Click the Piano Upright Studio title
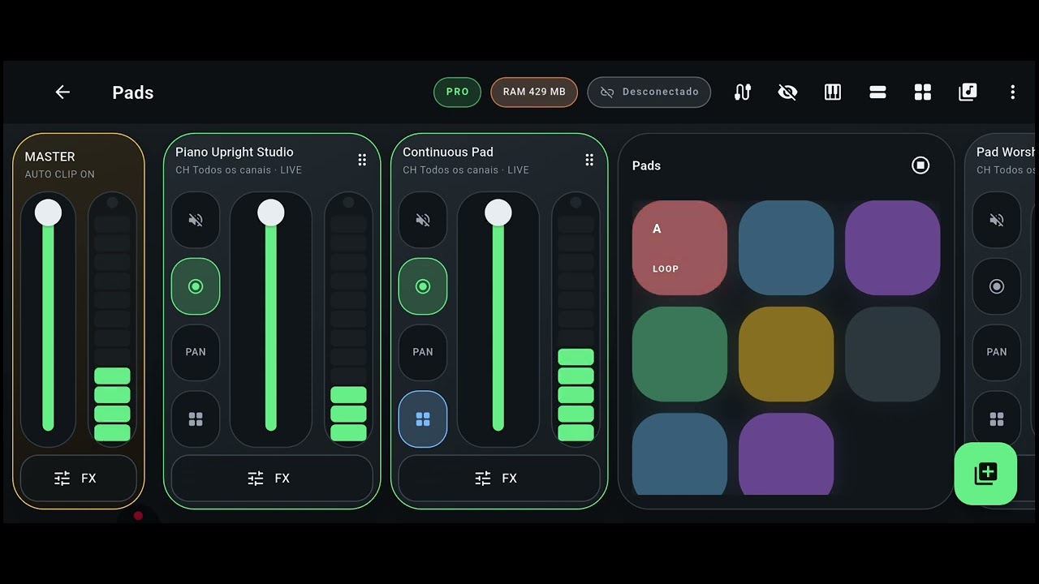The width and height of the screenshot is (1039, 584). point(235,152)
